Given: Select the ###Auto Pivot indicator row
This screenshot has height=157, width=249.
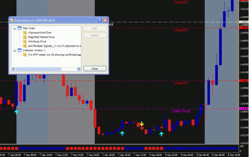Looking at the screenshot, I should click(x=37, y=41).
